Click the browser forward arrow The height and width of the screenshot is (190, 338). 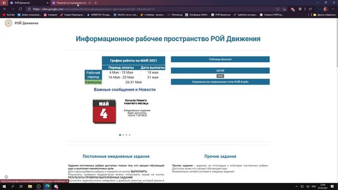pos(13,9)
